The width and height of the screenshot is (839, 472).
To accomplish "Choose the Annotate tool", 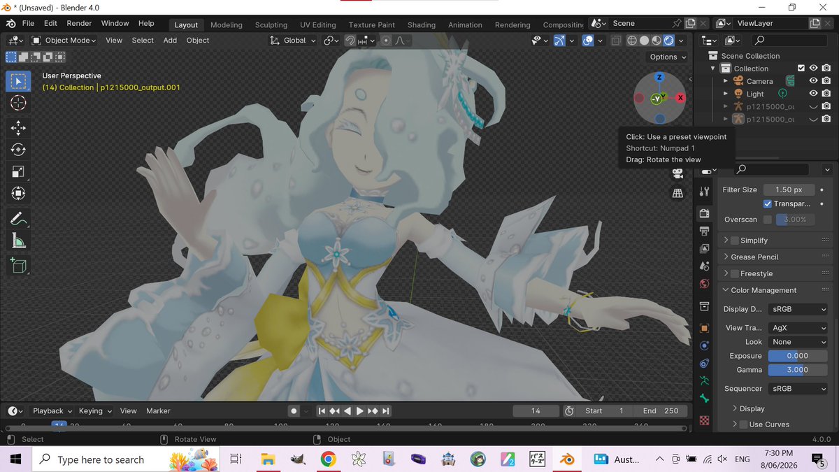I will click(x=18, y=219).
